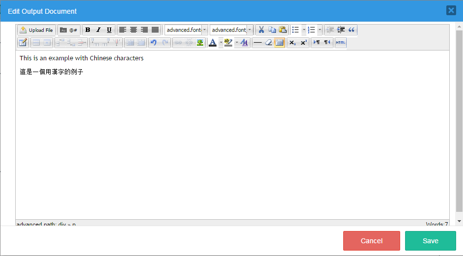Click the paste clipboard icon
The image size is (463, 256).
282,30
